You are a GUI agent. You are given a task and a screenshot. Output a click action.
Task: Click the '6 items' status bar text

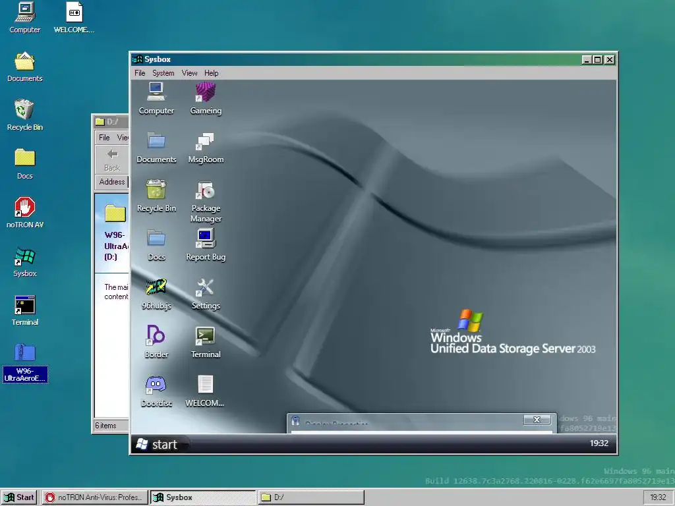tap(106, 426)
